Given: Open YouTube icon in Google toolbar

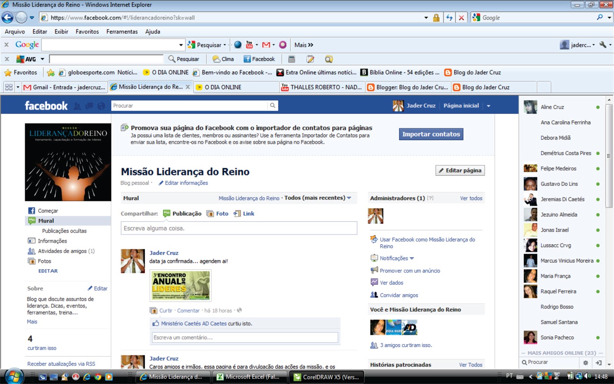Looking at the screenshot, I should [x=249, y=45].
